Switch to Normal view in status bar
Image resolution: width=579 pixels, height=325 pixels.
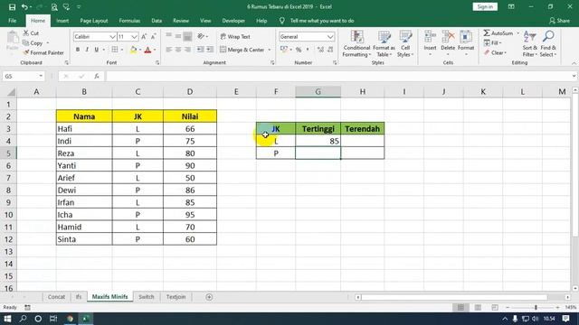460,307
